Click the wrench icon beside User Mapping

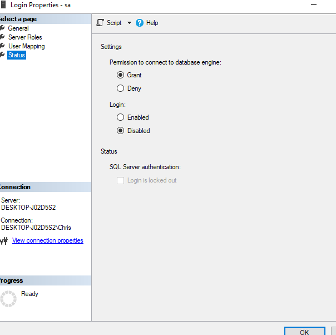[2, 46]
